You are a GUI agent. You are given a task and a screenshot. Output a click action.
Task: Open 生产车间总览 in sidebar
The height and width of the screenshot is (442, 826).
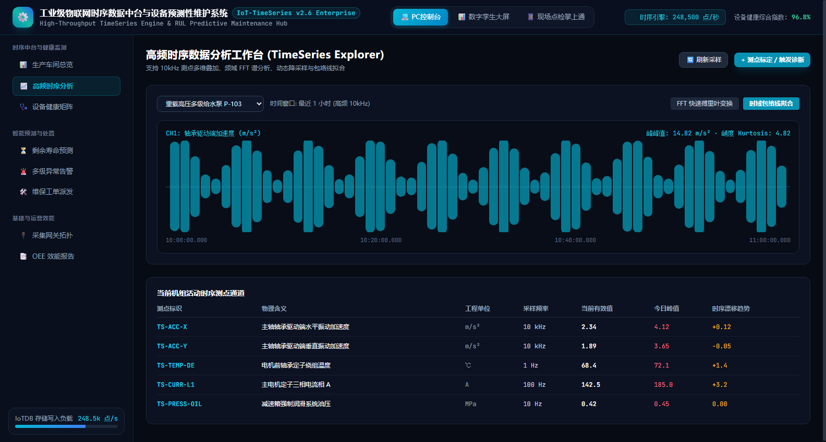pos(66,65)
